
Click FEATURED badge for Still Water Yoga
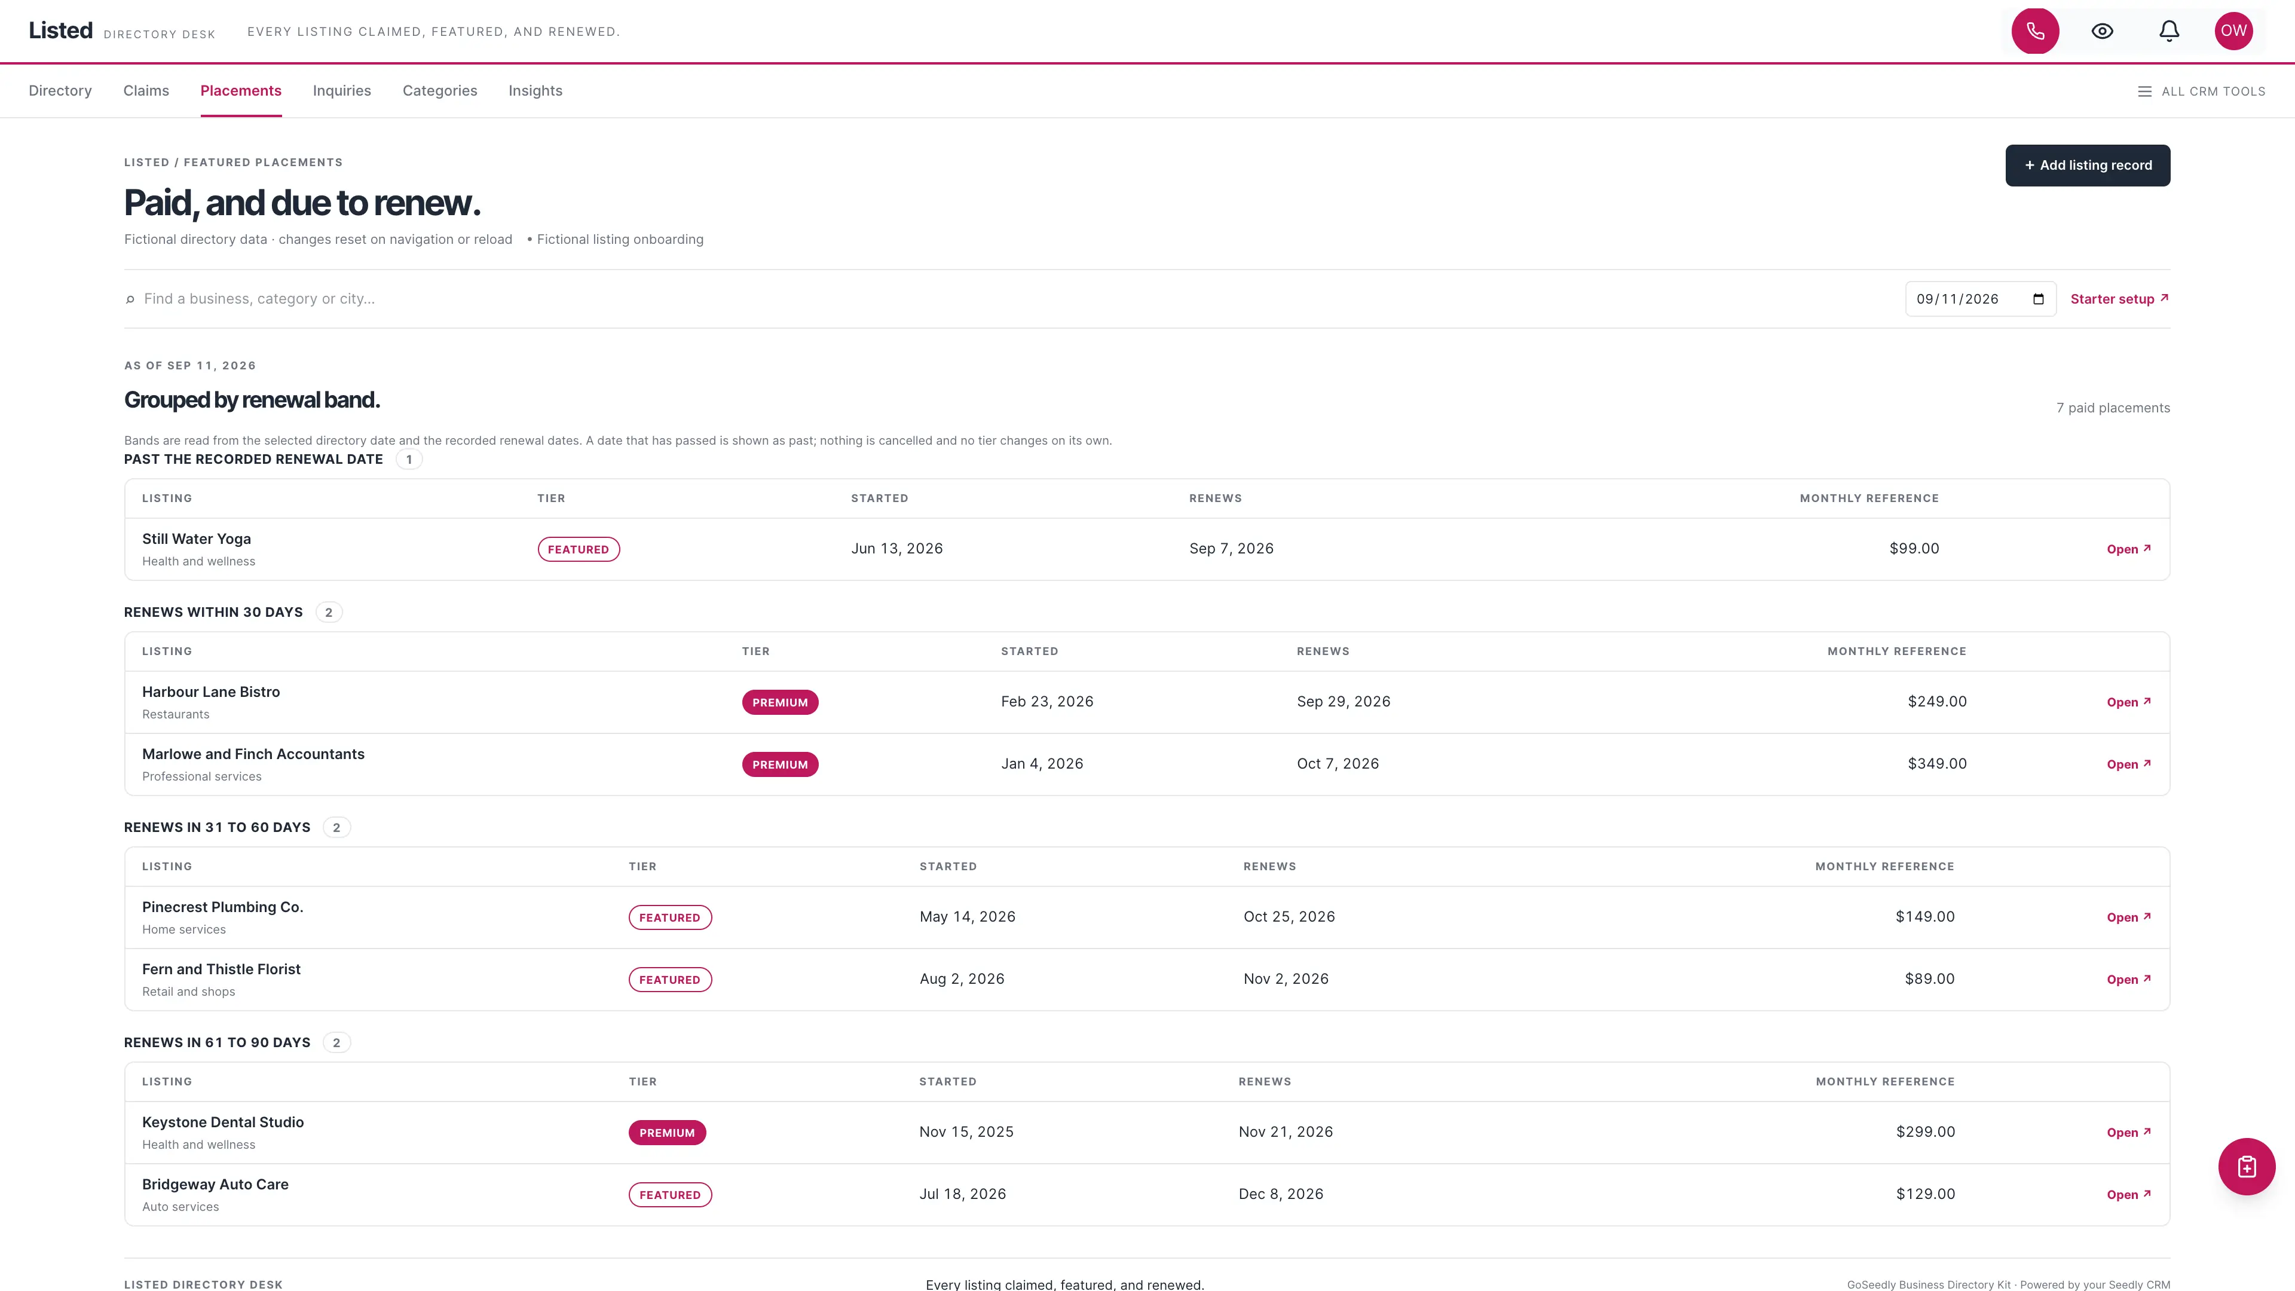pos(578,550)
